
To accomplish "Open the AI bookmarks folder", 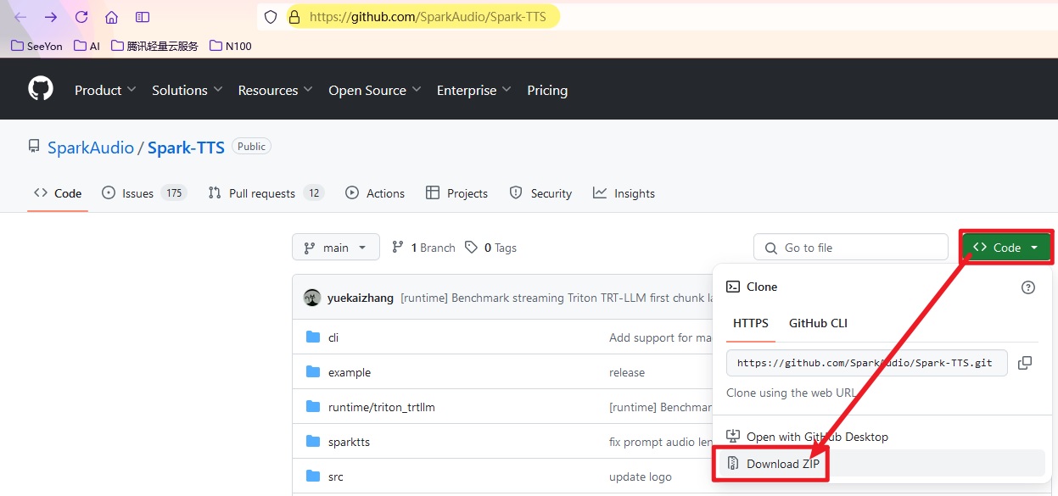I will 87,46.
